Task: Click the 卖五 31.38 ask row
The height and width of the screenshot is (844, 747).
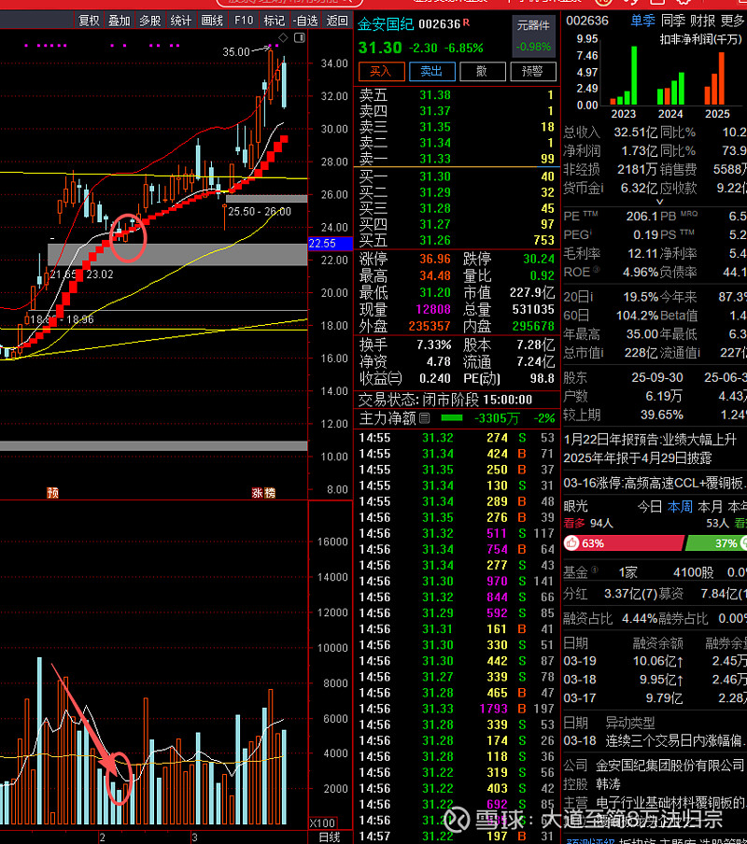Action: [457, 95]
